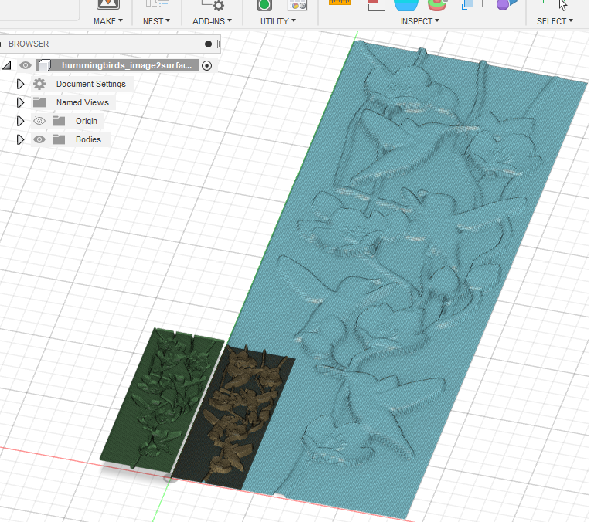Screen dimensions: 589x522
Task: Click the Bodies folder icon
Action: click(59, 139)
